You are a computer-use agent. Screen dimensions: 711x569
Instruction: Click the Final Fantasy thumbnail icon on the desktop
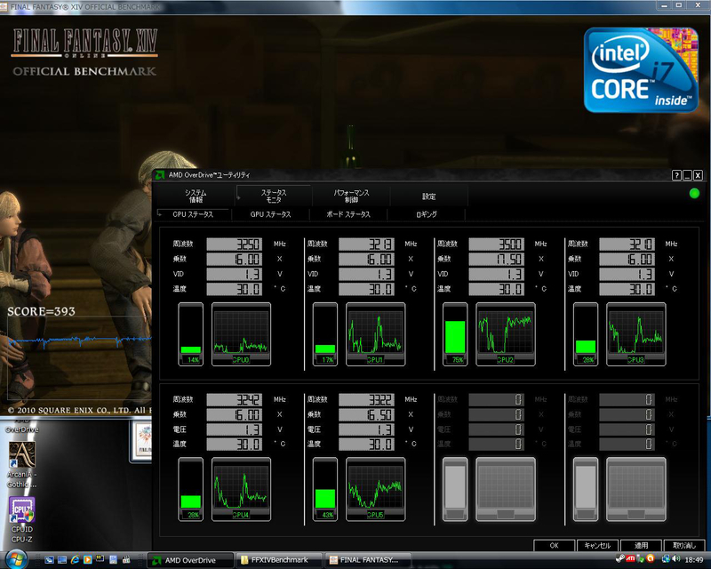click(x=142, y=441)
